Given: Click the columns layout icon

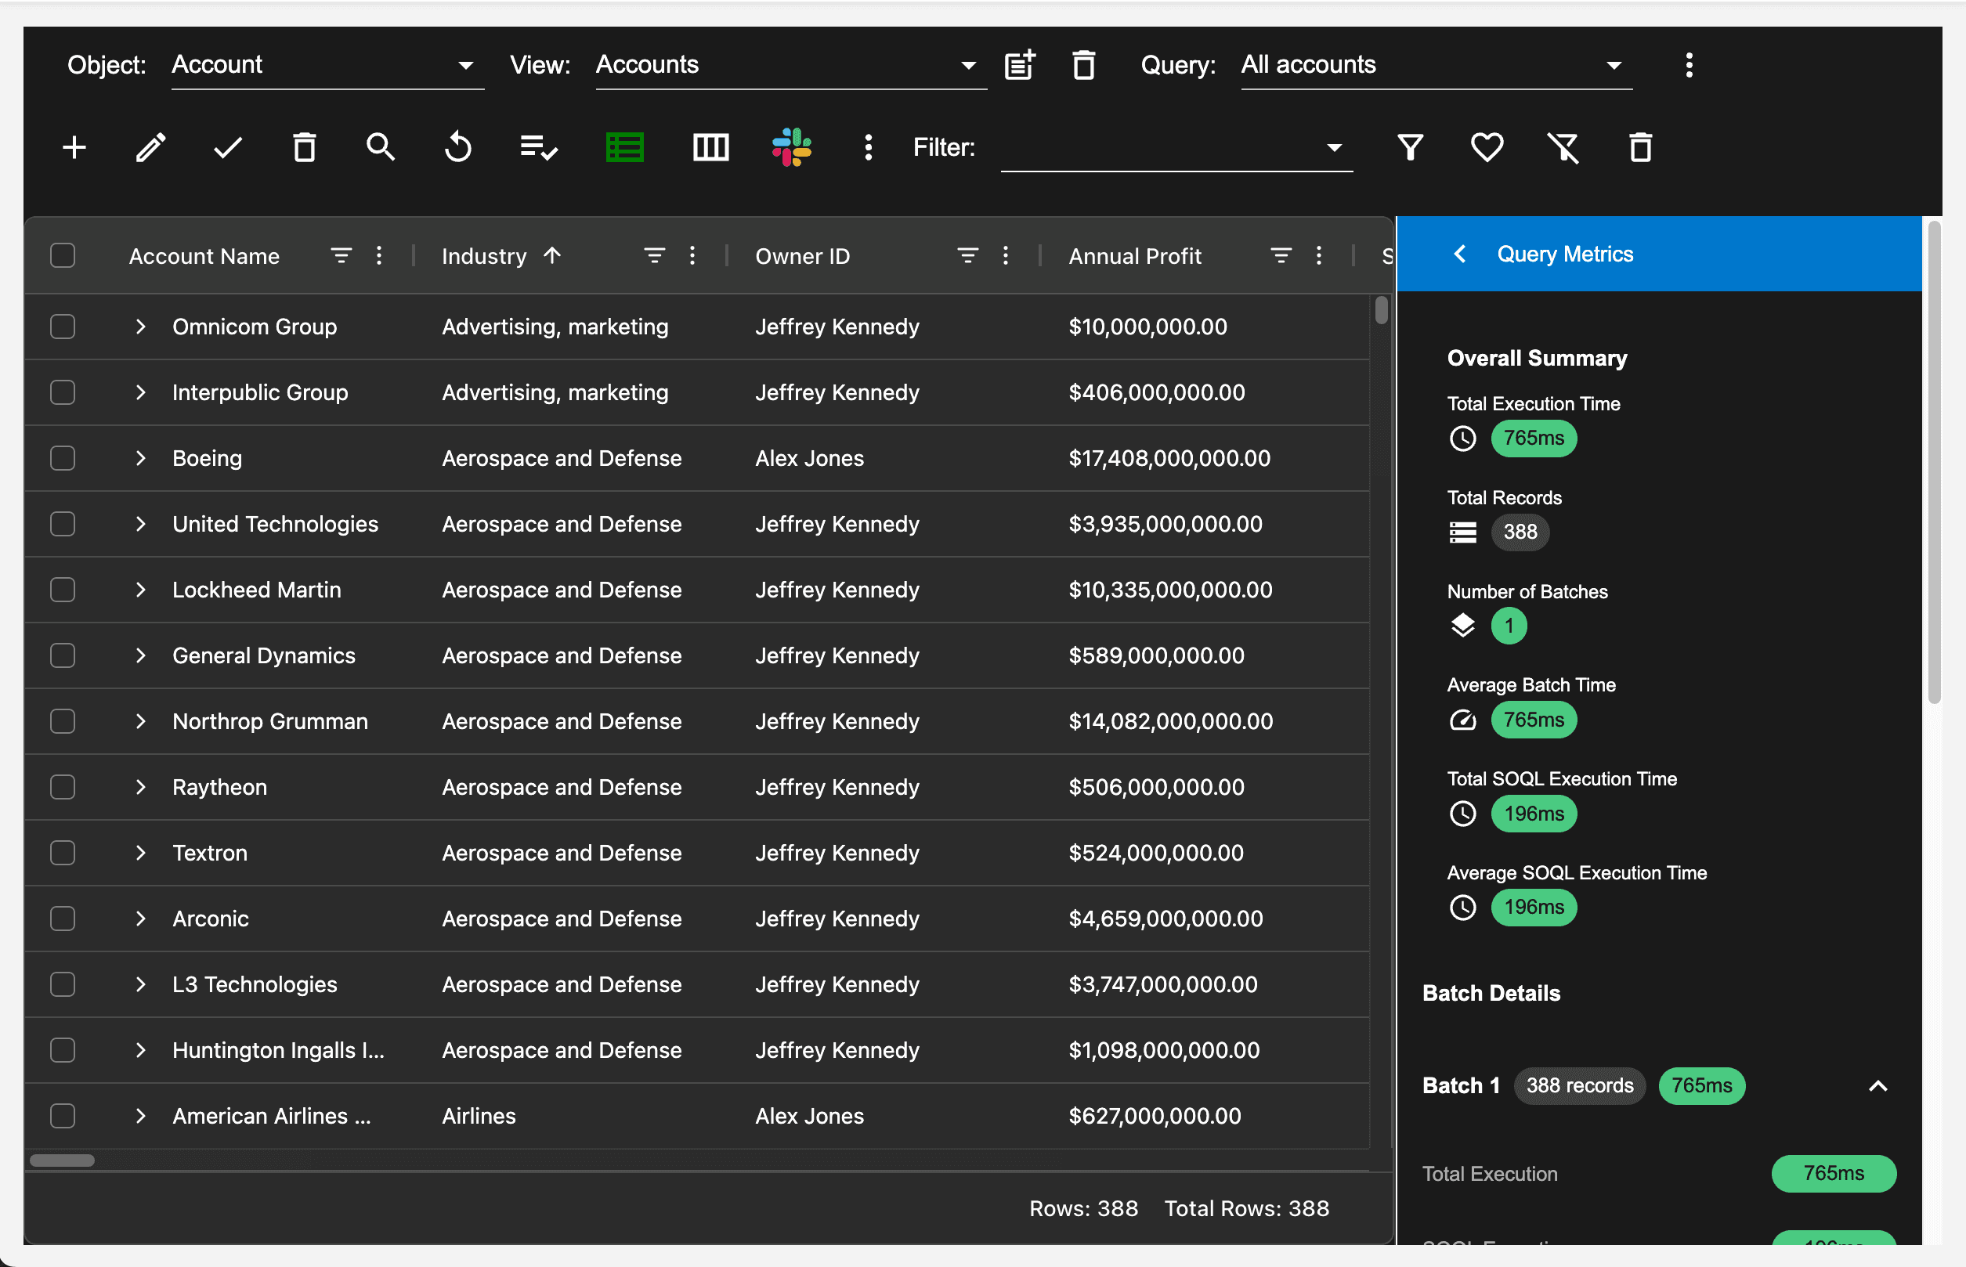Looking at the screenshot, I should (x=710, y=148).
